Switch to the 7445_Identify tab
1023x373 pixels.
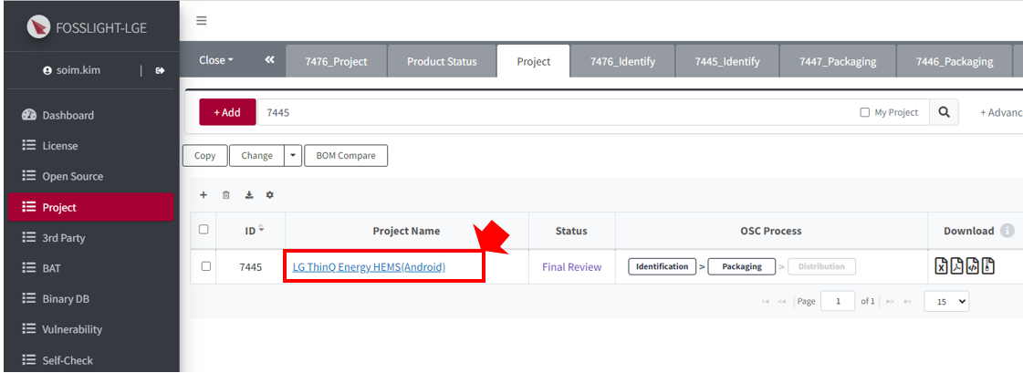(x=726, y=61)
